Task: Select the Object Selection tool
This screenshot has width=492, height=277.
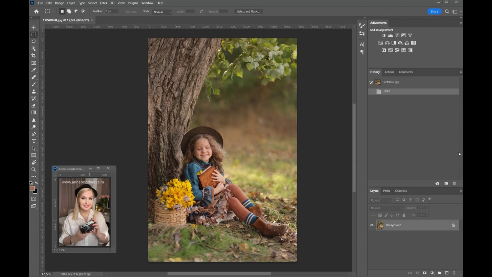Action: tap(34, 49)
